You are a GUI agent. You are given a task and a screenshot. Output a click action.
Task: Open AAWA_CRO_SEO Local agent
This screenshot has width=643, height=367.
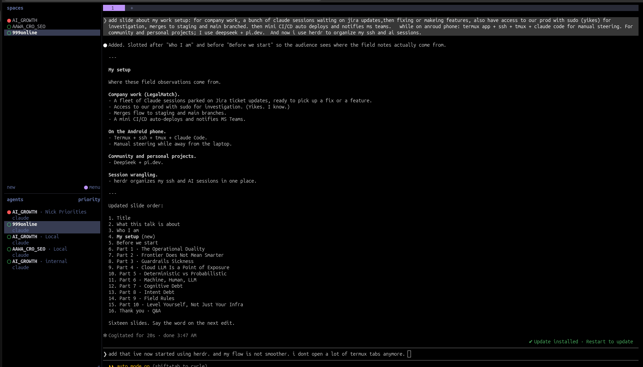(x=52, y=252)
